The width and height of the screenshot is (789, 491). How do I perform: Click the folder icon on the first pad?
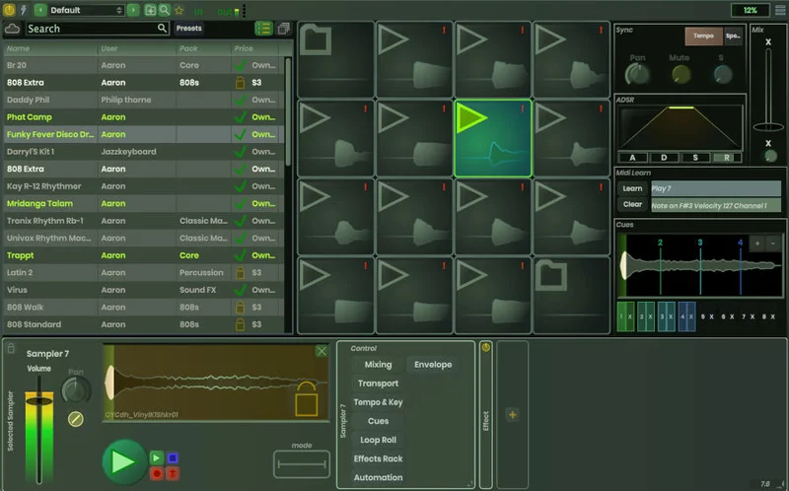[x=316, y=39]
